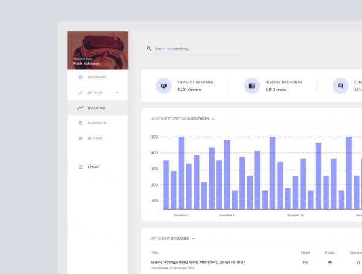This screenshot has width=362, height=274.
Task: Click the Logout icon in sidebar
Action: tap(81, 167)
